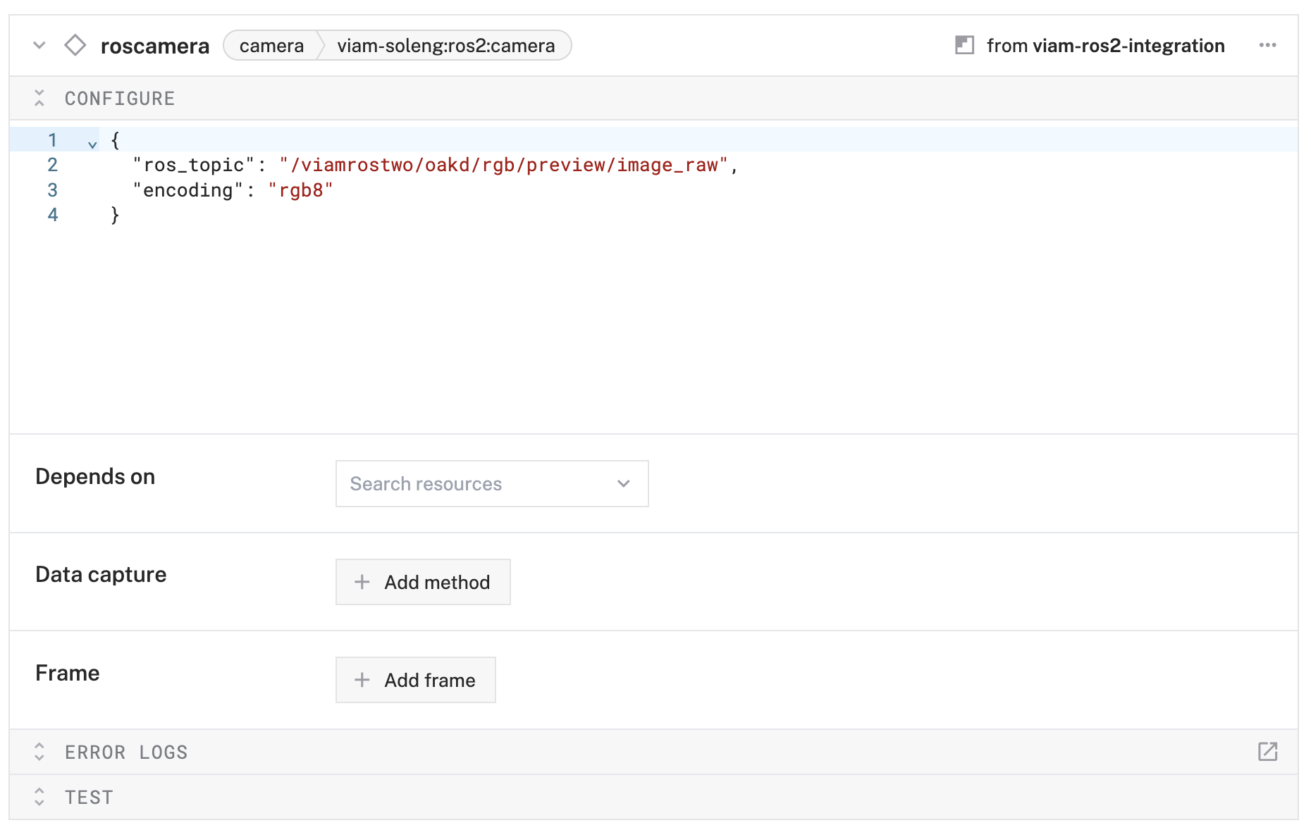This screenshot has height=837, width=1311.
Task: Click the "rgb8" encoding value
Action: [300, 190]
